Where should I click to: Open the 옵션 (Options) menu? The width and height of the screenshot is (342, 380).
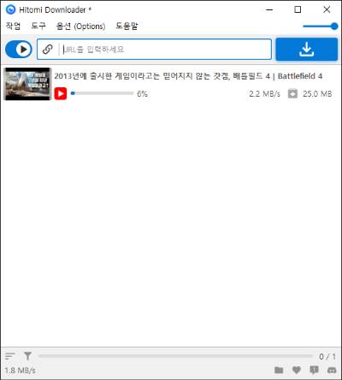tap(80, 27)
